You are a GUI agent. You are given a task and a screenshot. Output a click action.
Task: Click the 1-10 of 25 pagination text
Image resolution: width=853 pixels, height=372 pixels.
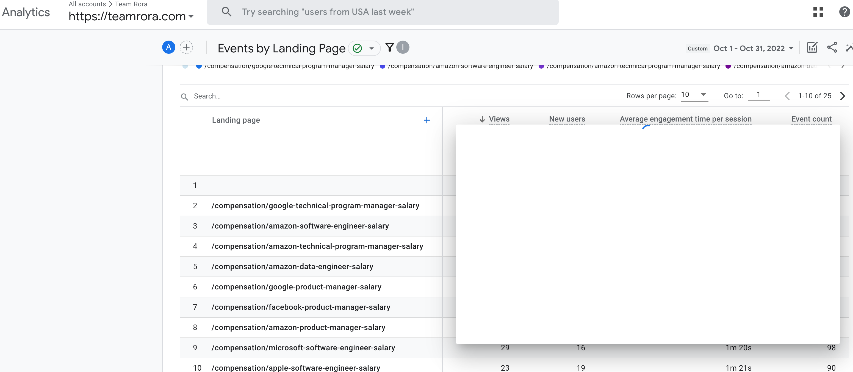coord(815,96)
